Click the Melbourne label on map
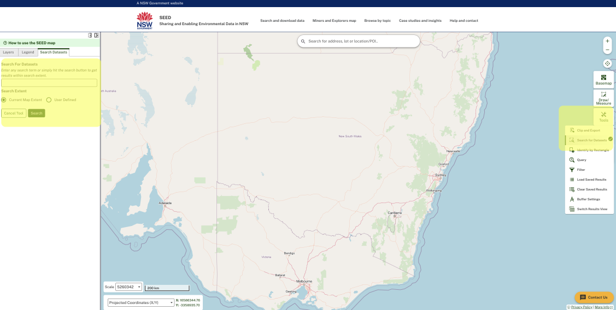Image resolution: width=616 pixels, height=310 pixels. tap(304, 282)
